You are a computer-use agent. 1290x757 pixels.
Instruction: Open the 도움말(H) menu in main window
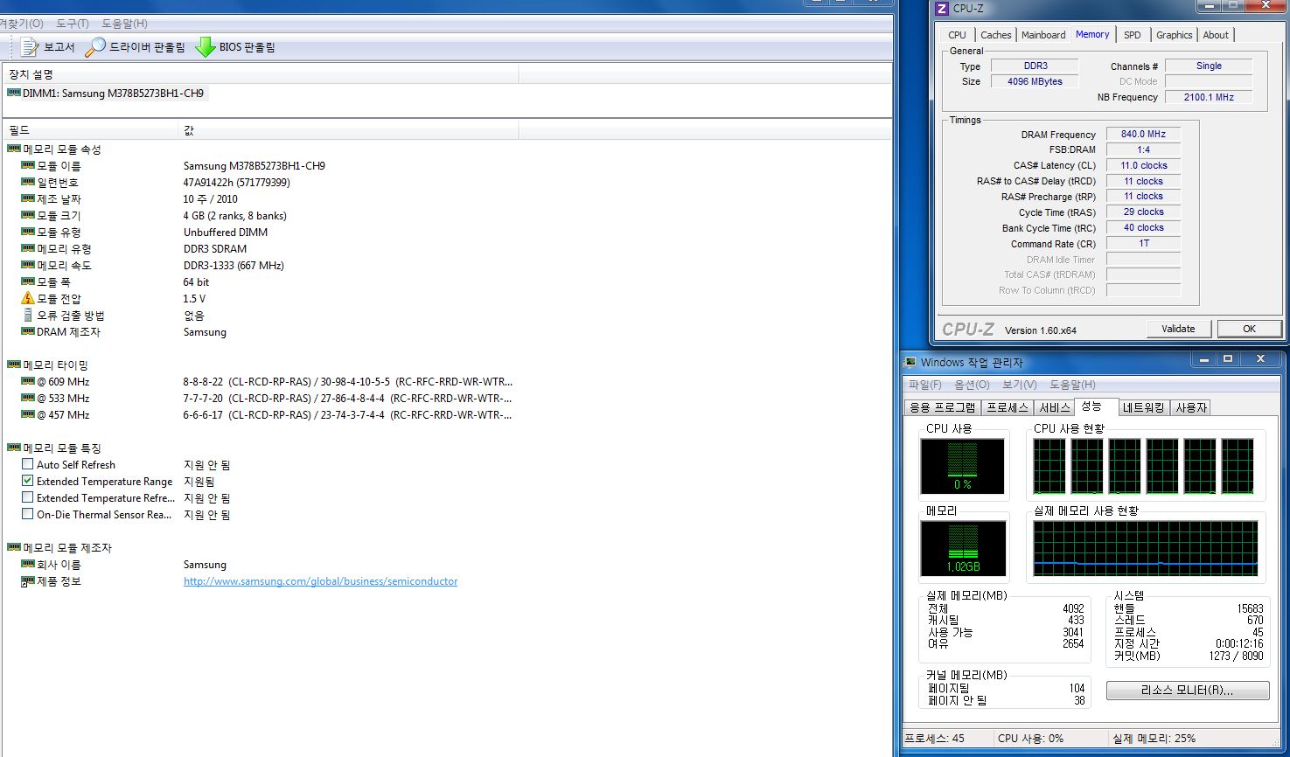click(x=125, y=24)
